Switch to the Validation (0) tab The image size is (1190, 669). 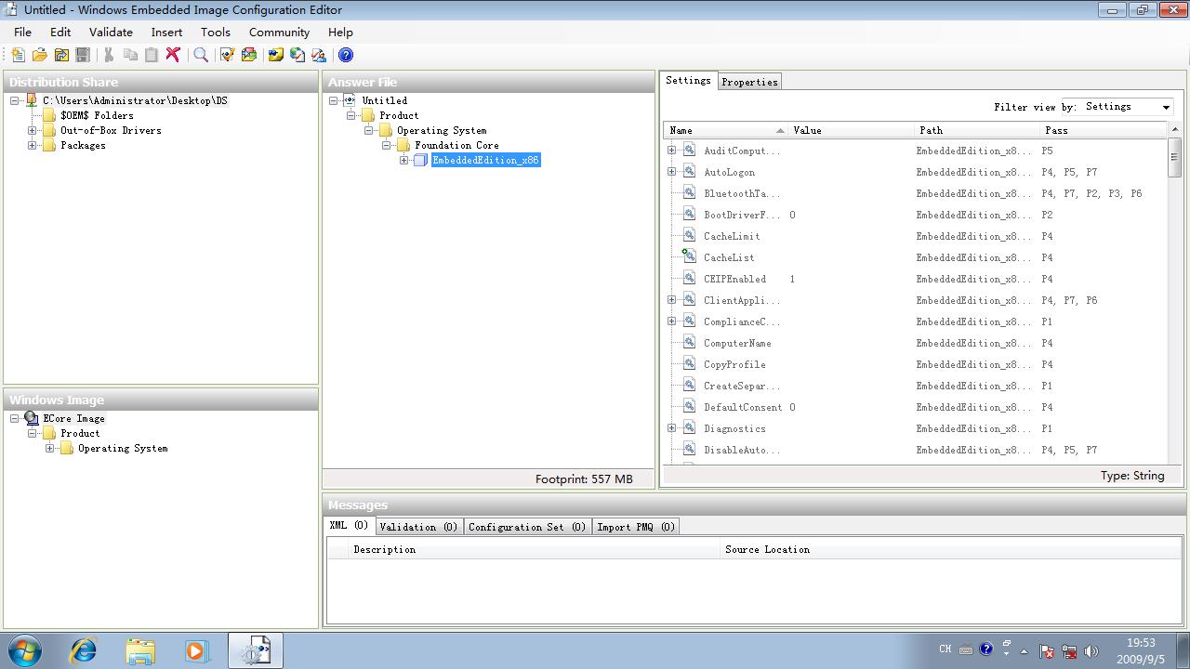[x=418, y=527]
